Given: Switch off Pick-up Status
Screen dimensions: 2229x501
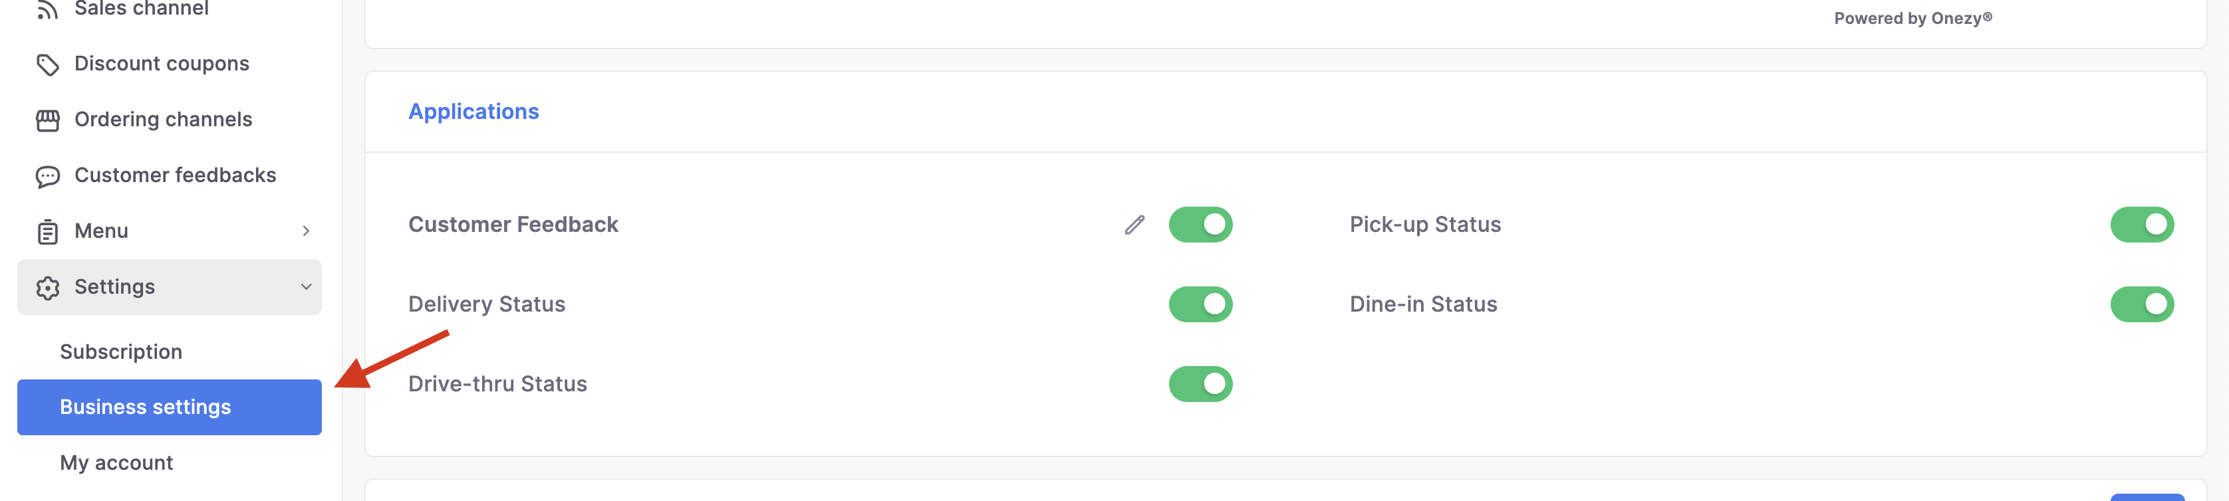Looking at the screenshot, I should pos(2142,225).
